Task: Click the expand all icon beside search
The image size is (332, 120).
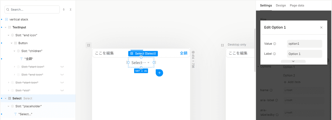Action: (x=64, y=10)
